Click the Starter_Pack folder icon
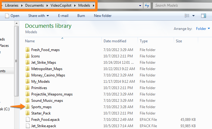The width and height of the screenshot is (212, 129). click(27, 113)
